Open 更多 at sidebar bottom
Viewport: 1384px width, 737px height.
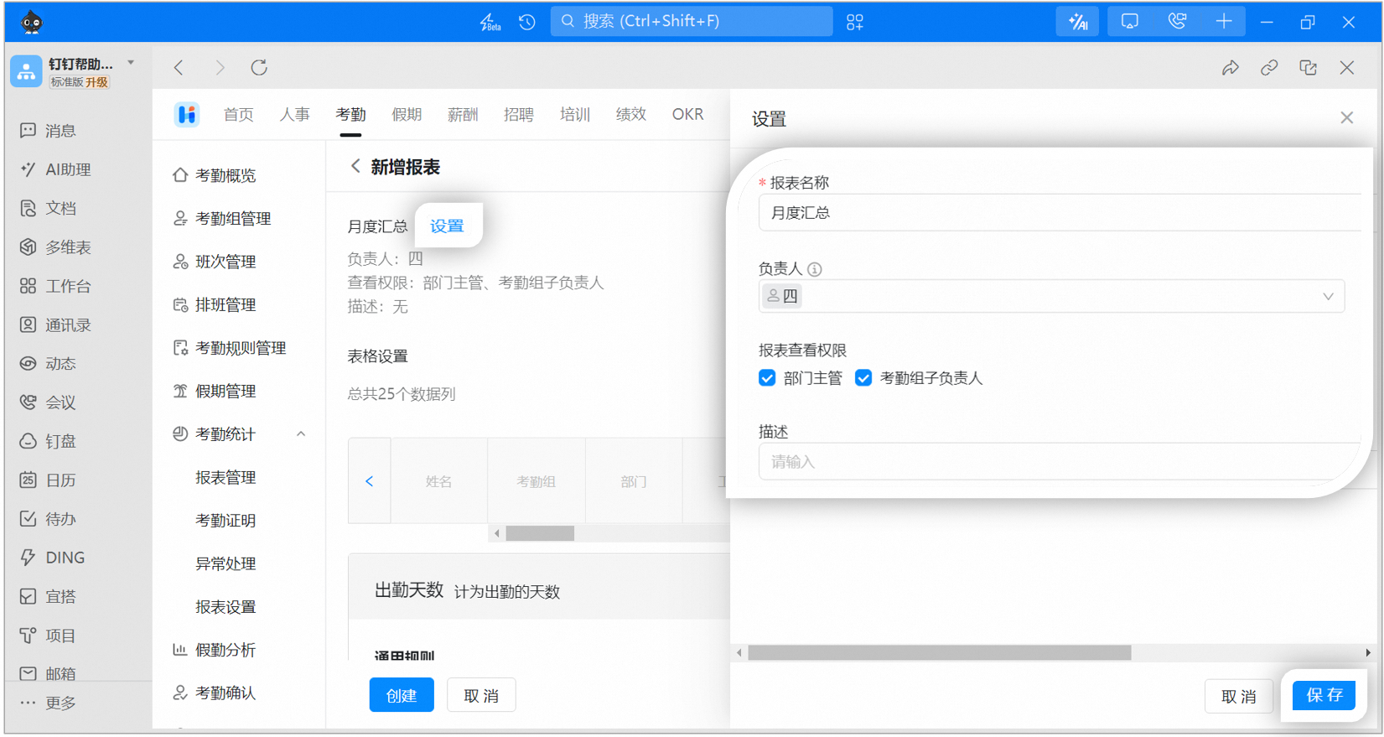[48, 703]
